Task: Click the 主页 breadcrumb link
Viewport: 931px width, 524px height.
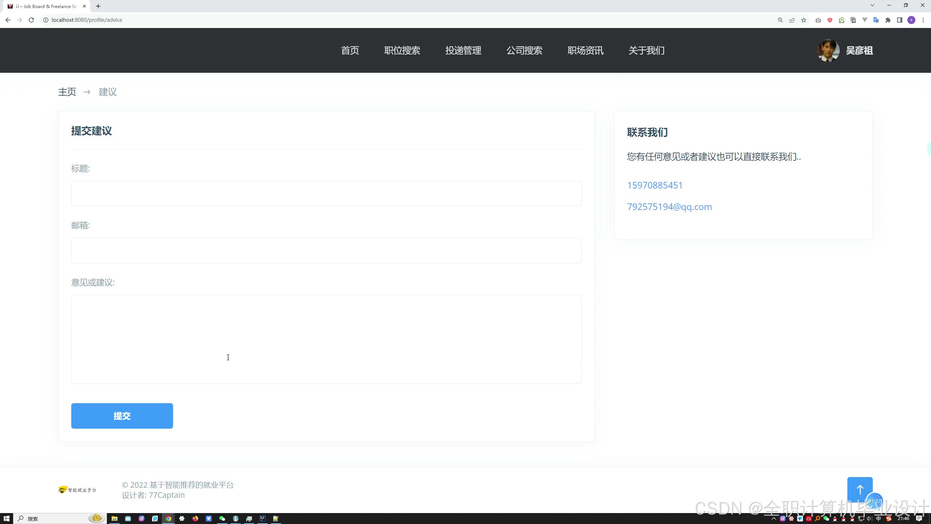Action: click(x=67, y=92)
